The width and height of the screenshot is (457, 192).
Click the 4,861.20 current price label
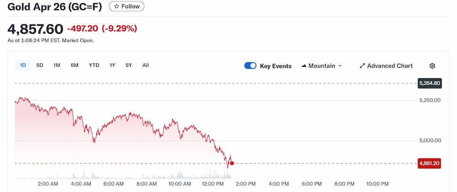click(x=429, y=163)
